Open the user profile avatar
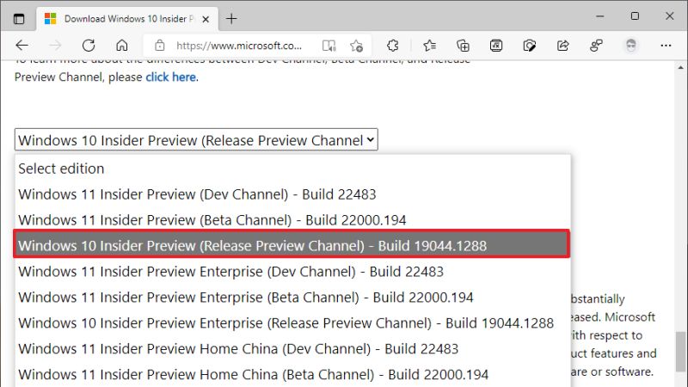This screenshot has height=387, width=688. (x=631, y=46)
